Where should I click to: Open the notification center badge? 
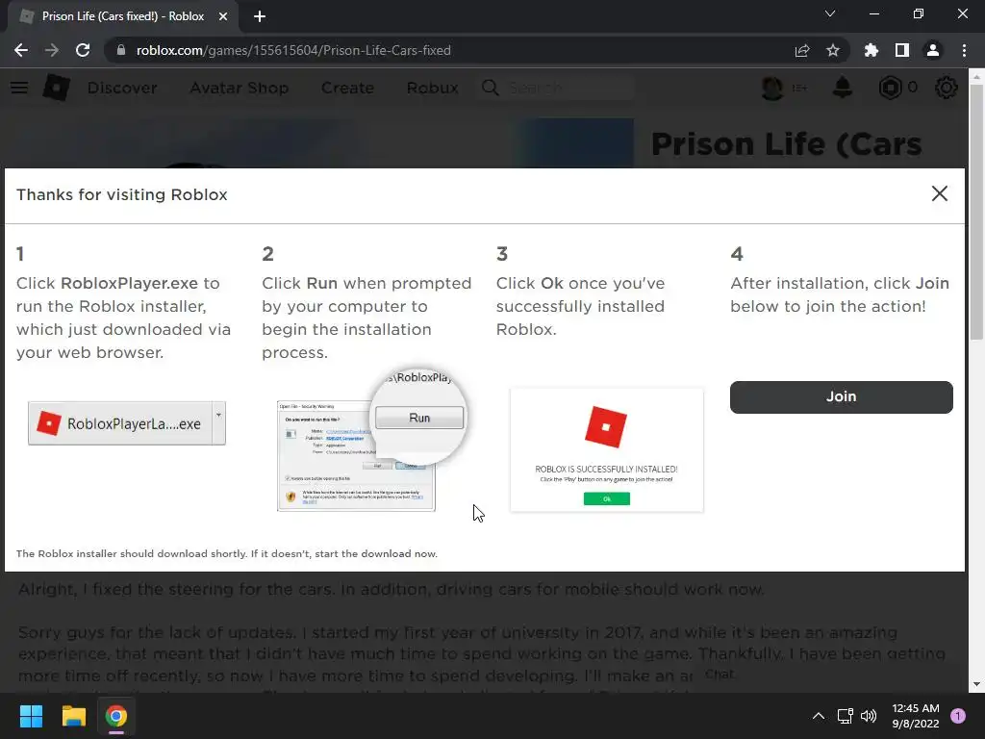tap(958, 716)
